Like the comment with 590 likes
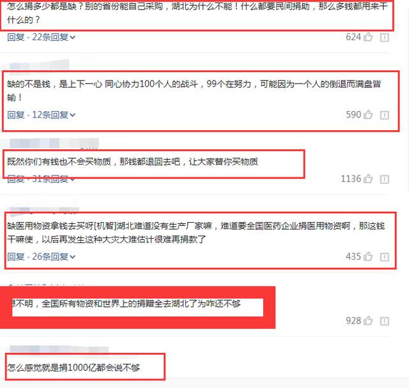The image size is (409, 388). click(368, 115)
